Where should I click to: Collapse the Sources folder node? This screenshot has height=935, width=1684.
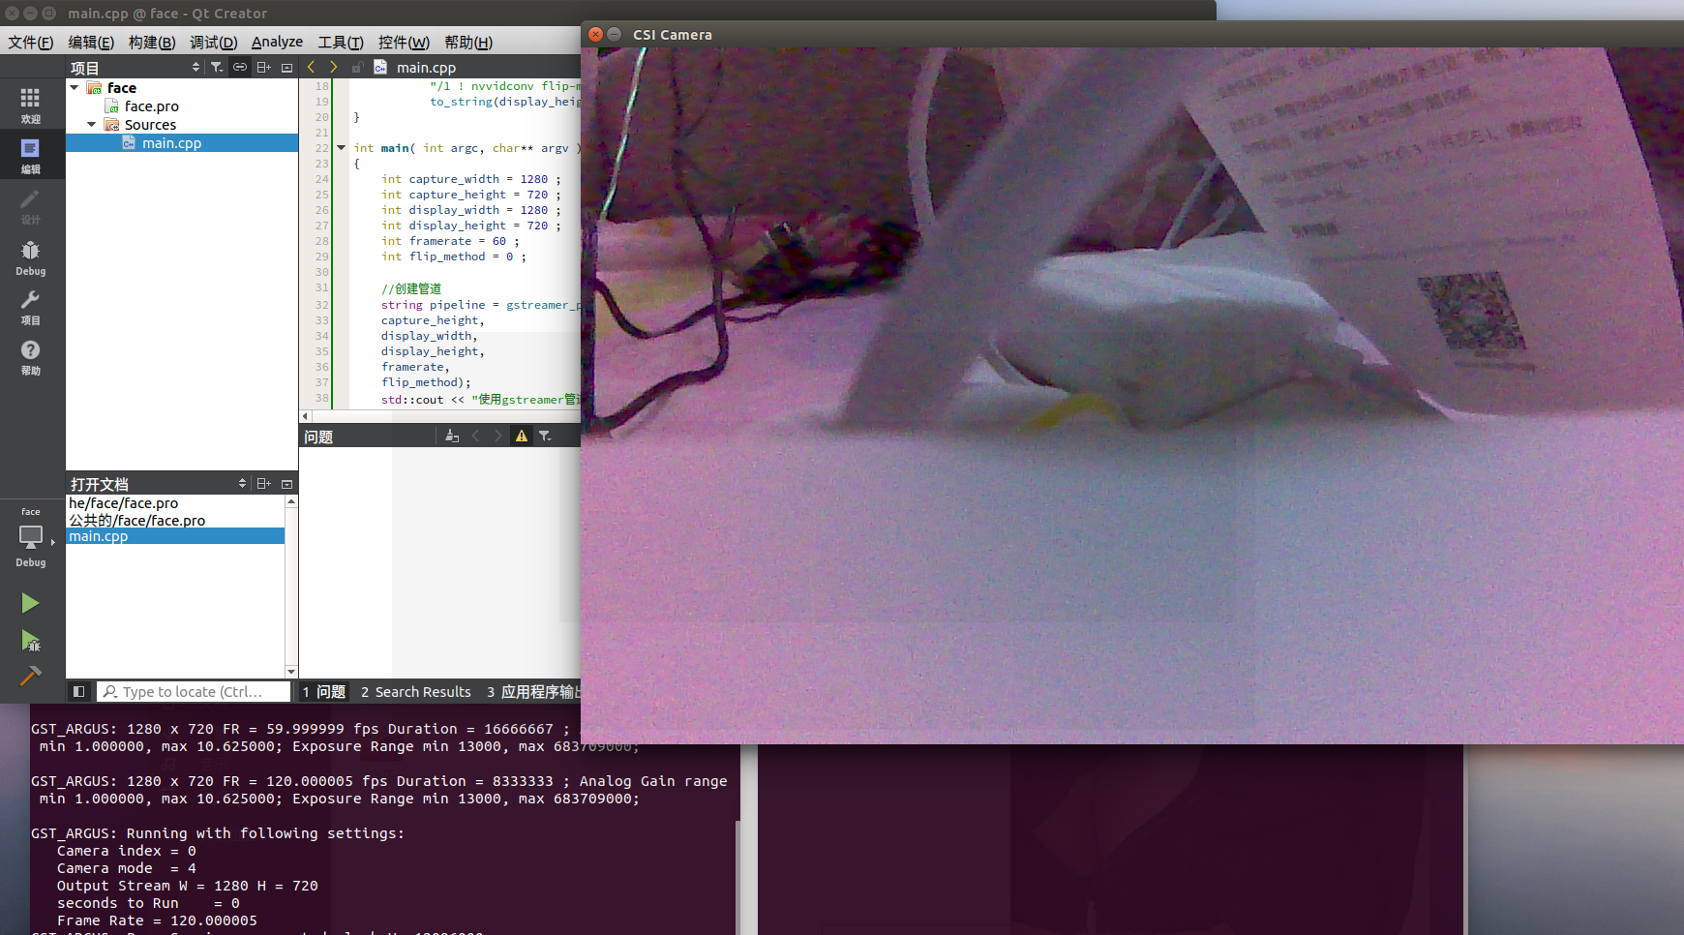[92, 124]
